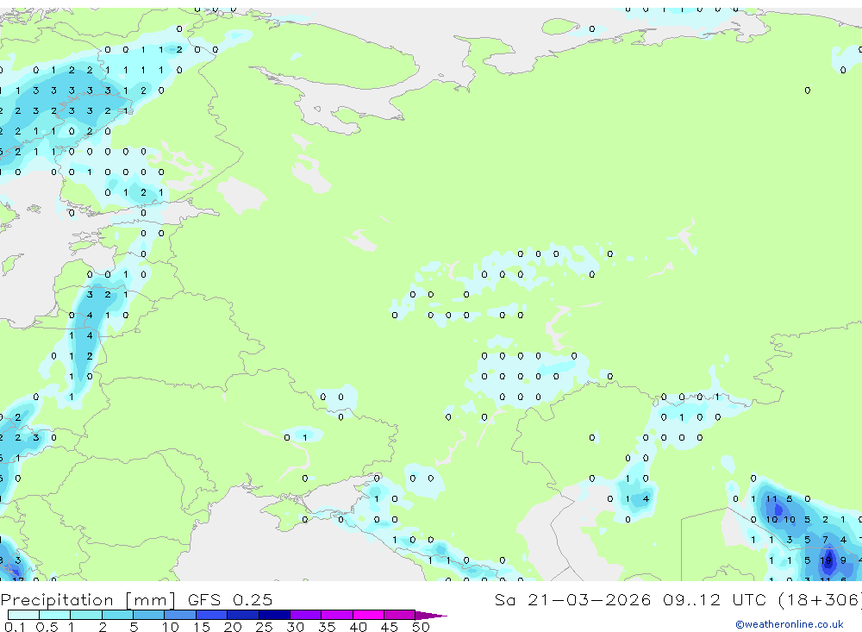Click the legend label '30'
The width and height of the screenshot is (862, 632).
click(295, 627)
